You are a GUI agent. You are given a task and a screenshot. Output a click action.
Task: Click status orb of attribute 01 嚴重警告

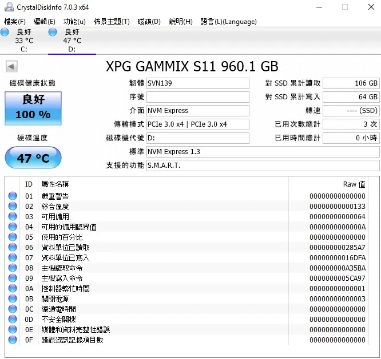(x=13, y=196)
